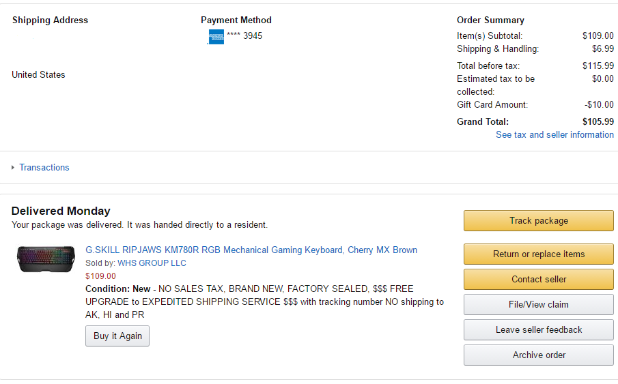Click the Delivered Monday heading
Image resolution: width=618 pixels, height=384 pixels.
point(61,211)
